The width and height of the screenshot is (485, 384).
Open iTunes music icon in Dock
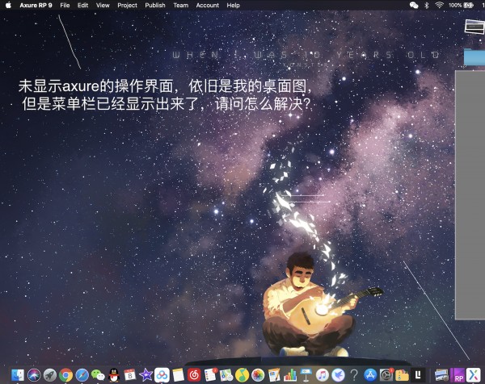click(x=323, y=375)
